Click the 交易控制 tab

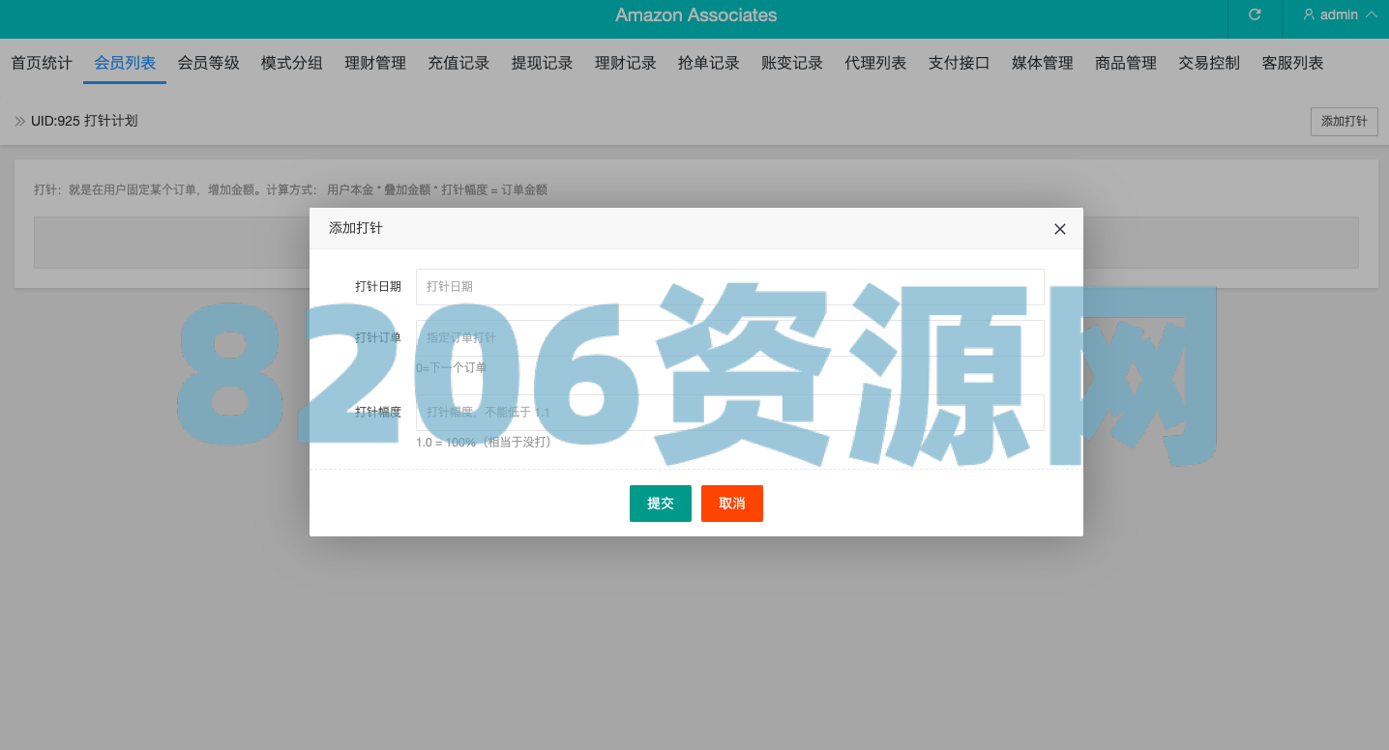pos(1209,64)
